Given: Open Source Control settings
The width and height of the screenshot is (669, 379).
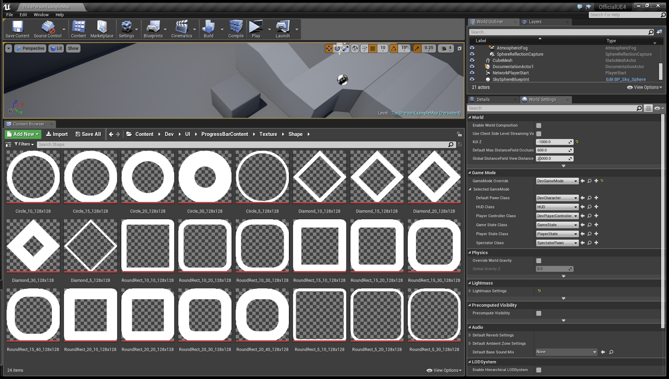Looking at the screenshot, I should click(48, 29).
